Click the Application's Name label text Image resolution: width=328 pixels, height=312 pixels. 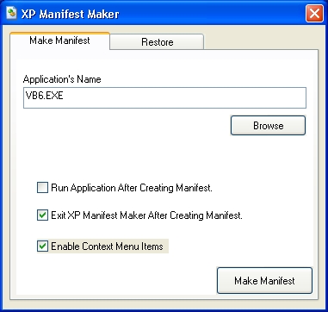click(62, 79)
